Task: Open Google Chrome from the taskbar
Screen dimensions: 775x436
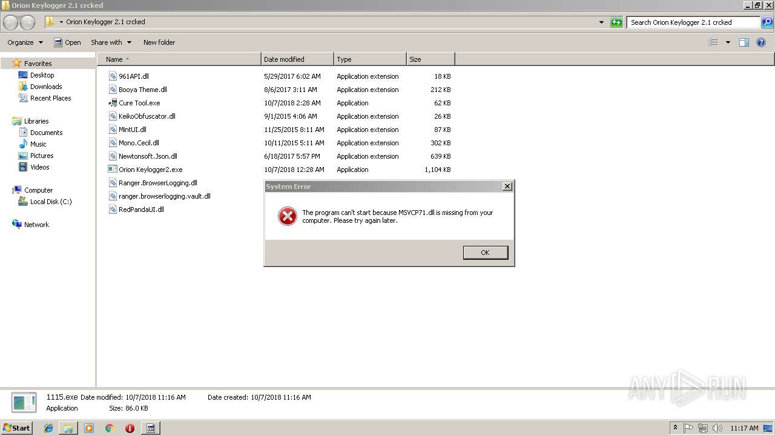Action: (x=109, y=428)
